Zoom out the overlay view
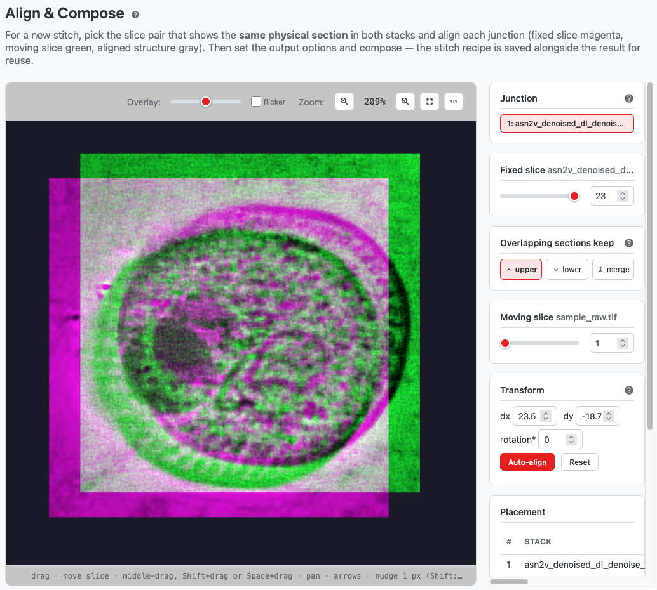The width and height of the screenshot is (657, 590). coord(344,102)
